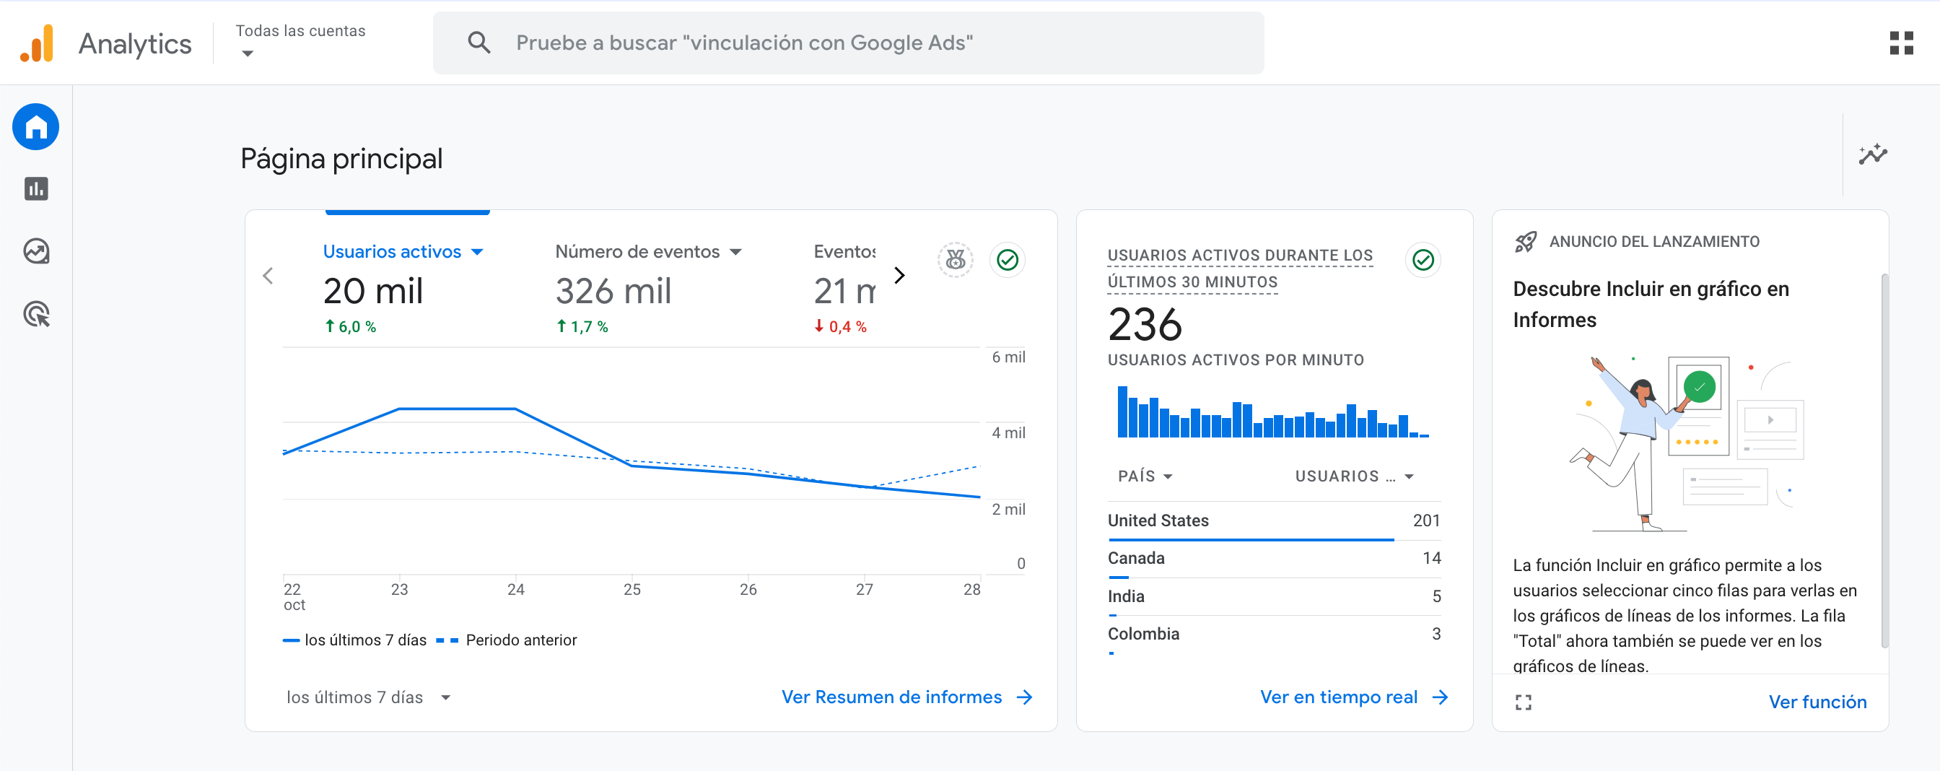
Task: Open the Google apps grid
Action: 1901,43
